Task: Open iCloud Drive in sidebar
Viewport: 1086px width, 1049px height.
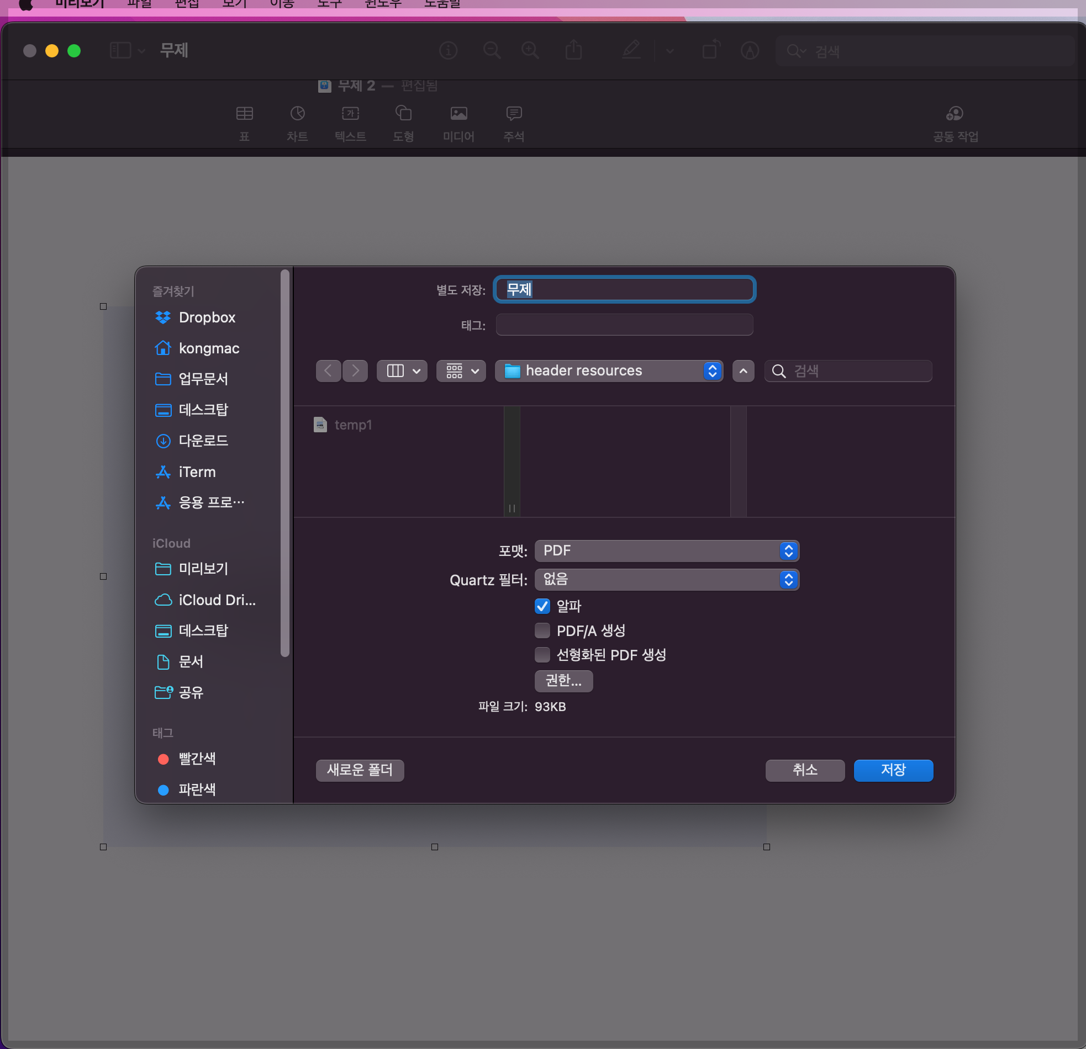Action: tap(216, 600)
